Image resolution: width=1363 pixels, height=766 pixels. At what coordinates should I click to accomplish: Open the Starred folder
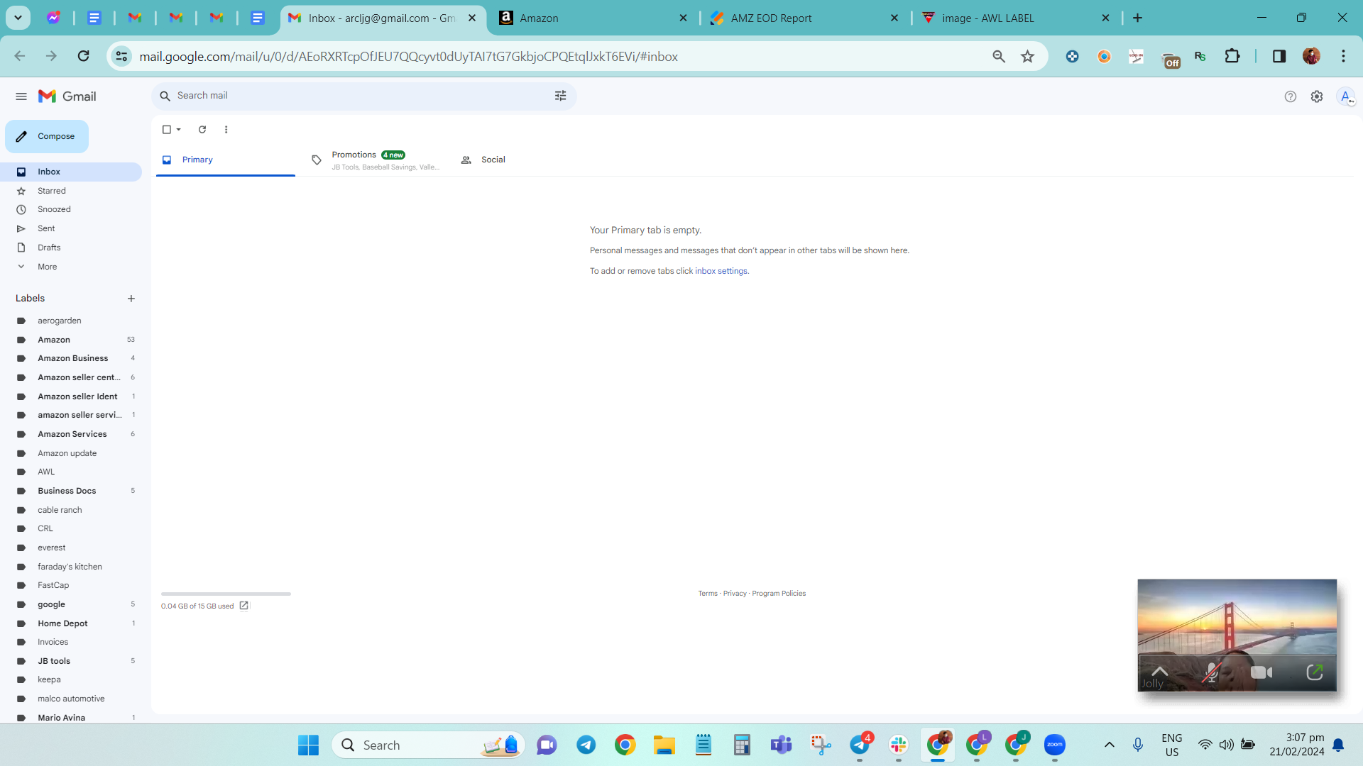(x=71, y=191)
